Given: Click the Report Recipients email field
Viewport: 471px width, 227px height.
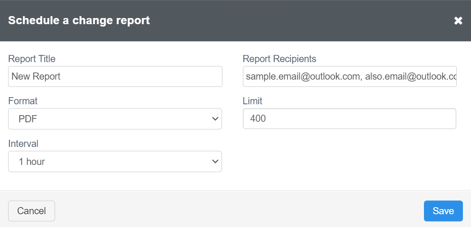Looking at the screenshot, I should click(349, 76).
